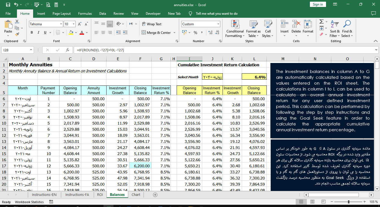
Task: Toggle underline formatting
Action: [x=45, y=32]
